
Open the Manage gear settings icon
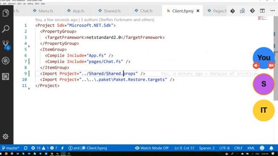pyautogui.click(x=6, y=136)
